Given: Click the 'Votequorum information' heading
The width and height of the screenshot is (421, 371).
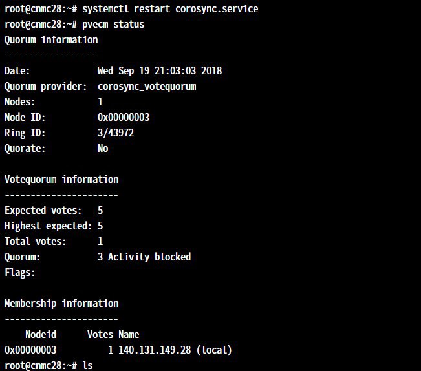Looking at the screenshot, I should point(61,180).
